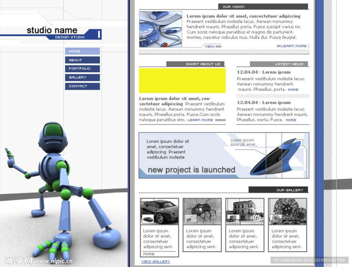Click Learn More in Our Vision section
This screenshot has width=352, height=267.
[294, 46]
